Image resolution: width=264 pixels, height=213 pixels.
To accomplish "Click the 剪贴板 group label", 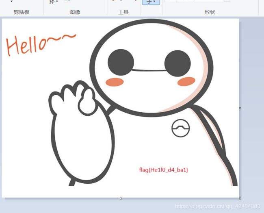I will [22, 12].
